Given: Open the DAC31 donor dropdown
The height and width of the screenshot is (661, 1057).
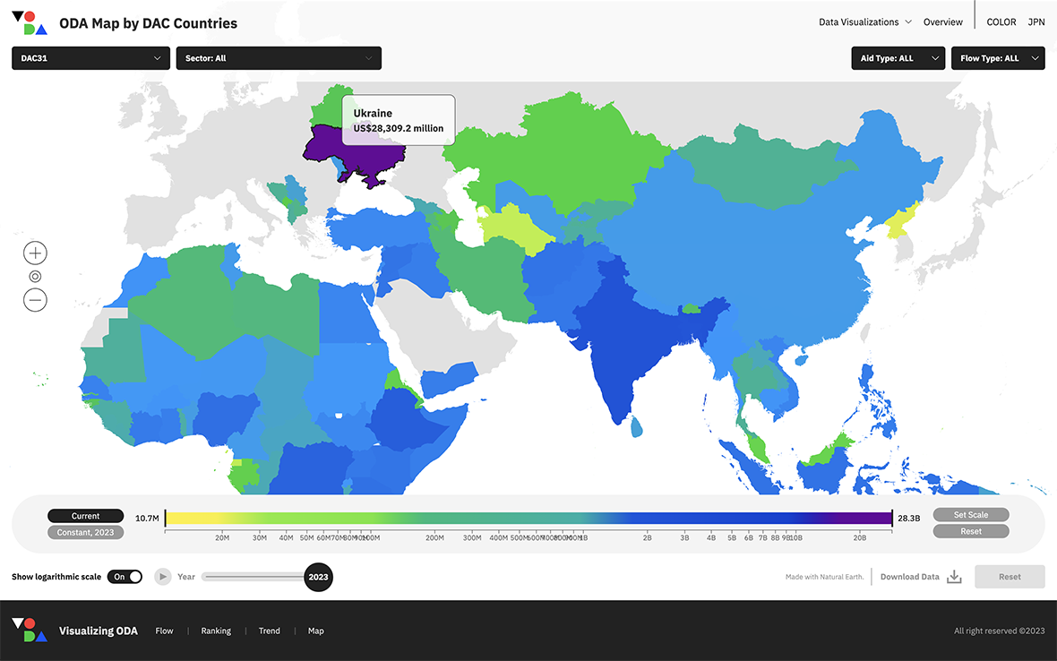Looking at the screenshot, I should point(90,58).
